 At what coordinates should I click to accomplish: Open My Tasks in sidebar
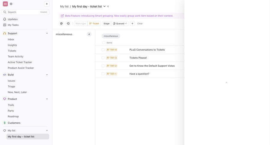(13, 25)
